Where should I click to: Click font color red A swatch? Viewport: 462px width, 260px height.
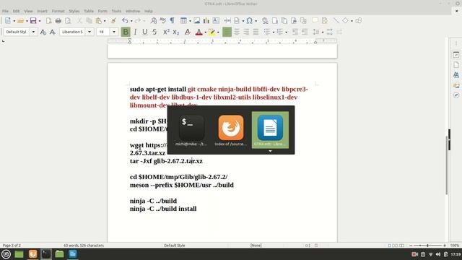[199, 32]
